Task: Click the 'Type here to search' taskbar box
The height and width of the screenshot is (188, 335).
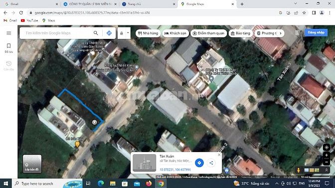Action: pyautogui.click(x=47, y=184)
